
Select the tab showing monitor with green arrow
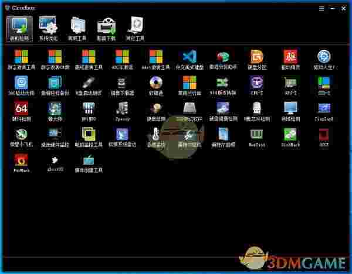point(19,29)
